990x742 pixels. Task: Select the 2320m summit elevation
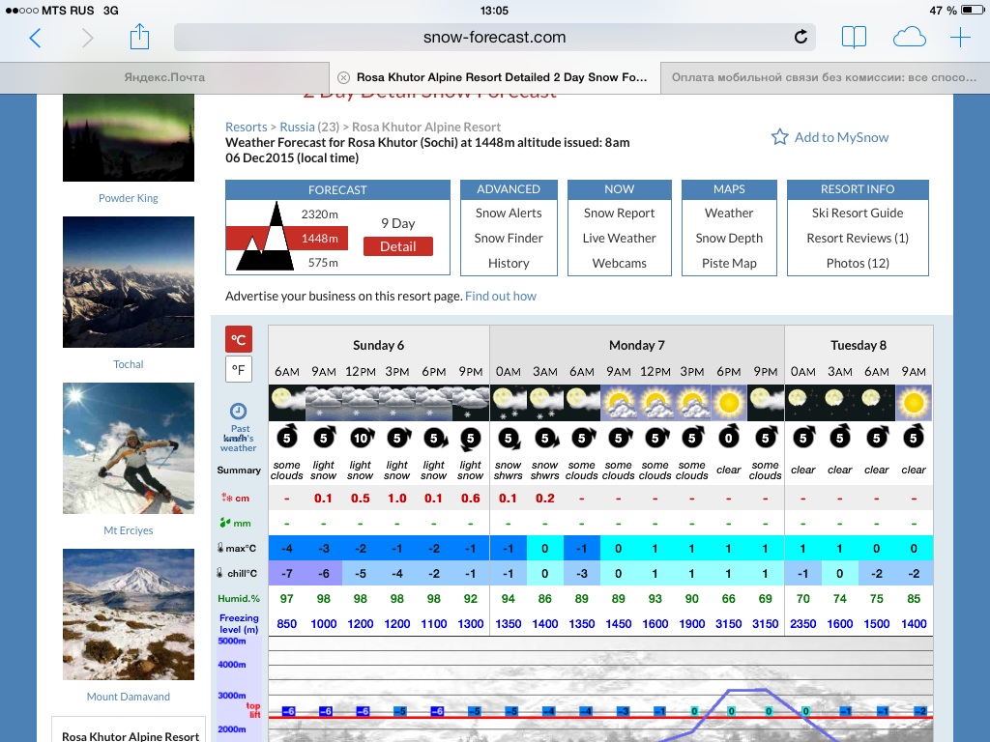click(319, 214)
